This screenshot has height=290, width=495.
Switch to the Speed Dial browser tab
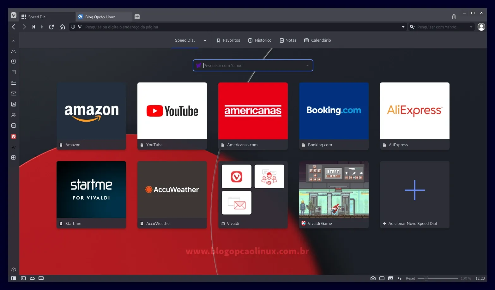point(47,17)
